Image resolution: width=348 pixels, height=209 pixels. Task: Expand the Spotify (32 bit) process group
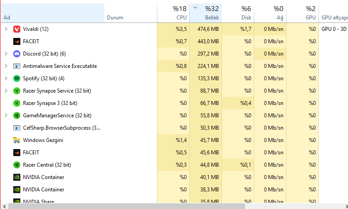tap(6, 78)
